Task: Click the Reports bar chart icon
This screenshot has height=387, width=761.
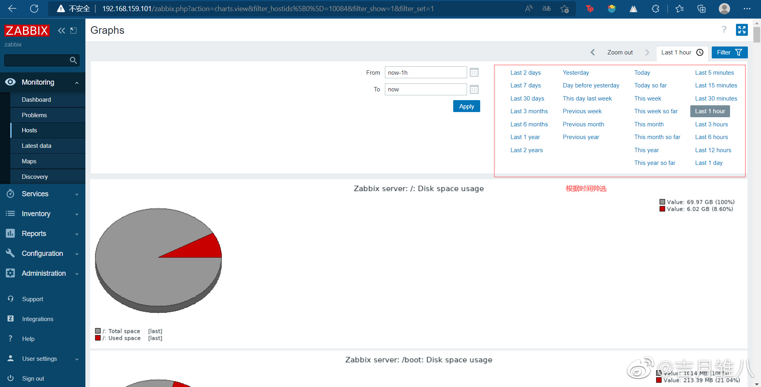Action: [x=10, y=233]
